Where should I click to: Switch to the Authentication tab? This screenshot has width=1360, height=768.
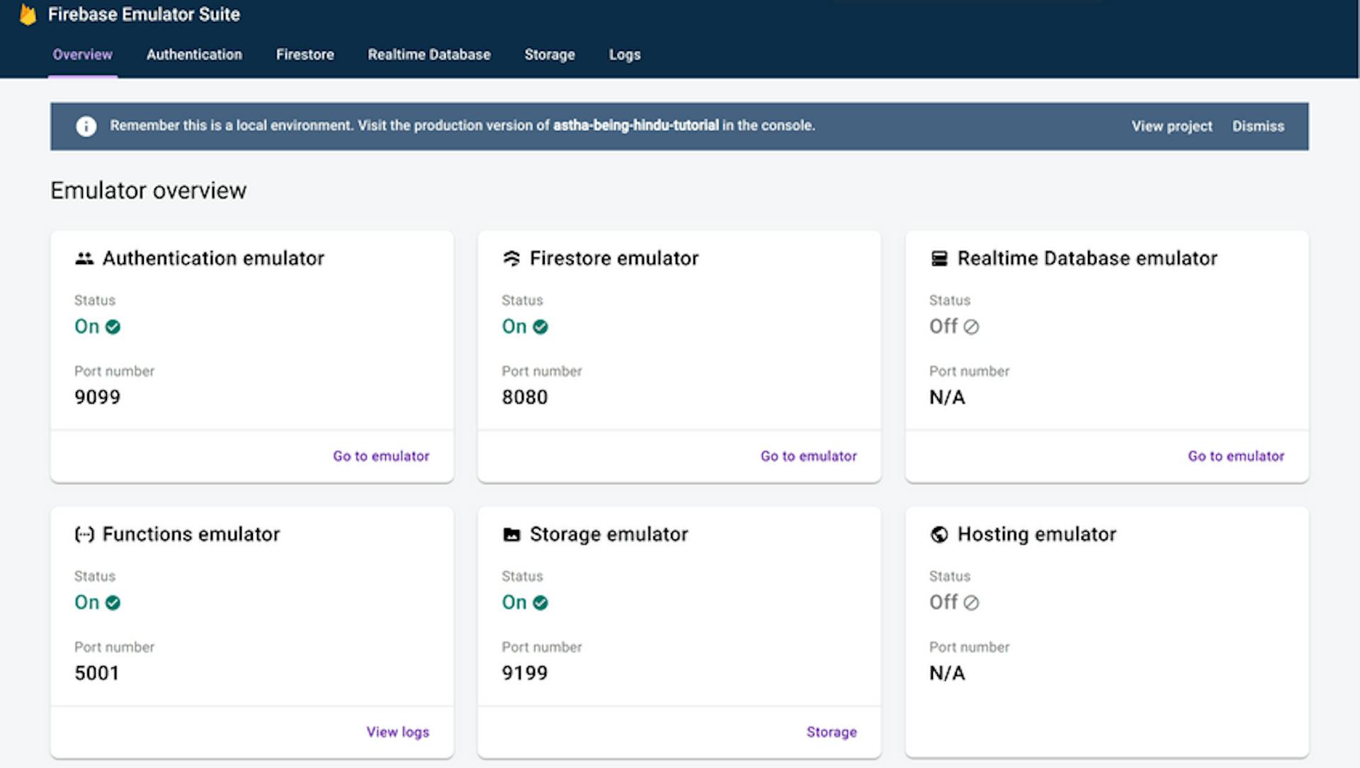194,55
